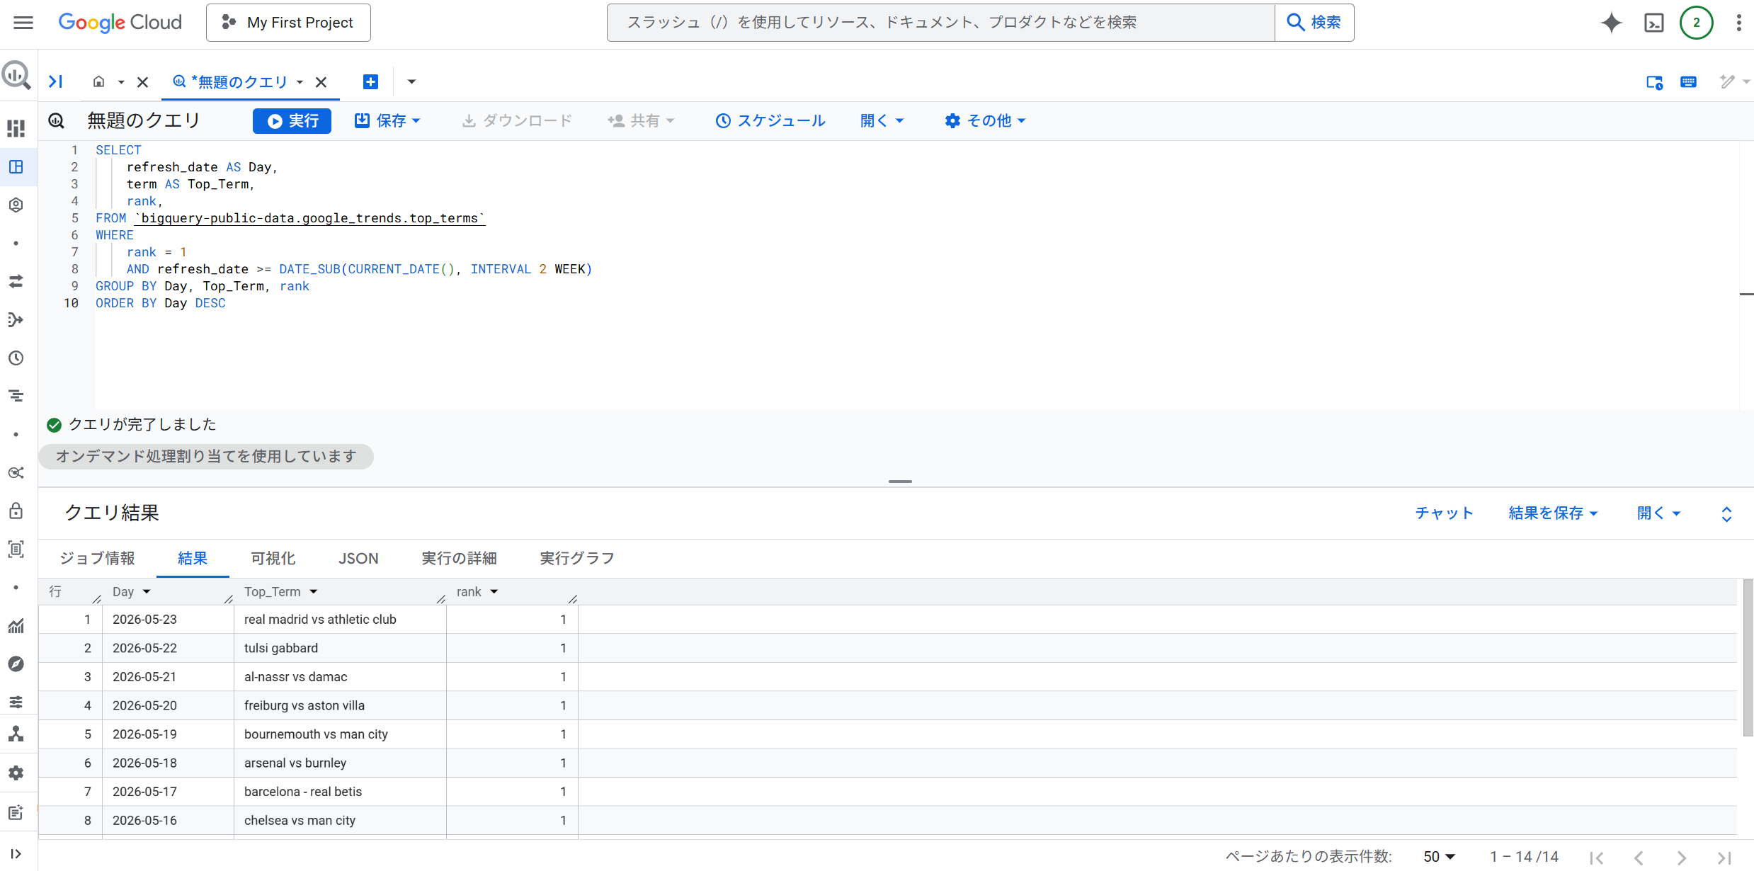This screenshot has width=1754, height=871.
Task: Open scheduled queries clock sidebar icon
Action: pos(16,358)
